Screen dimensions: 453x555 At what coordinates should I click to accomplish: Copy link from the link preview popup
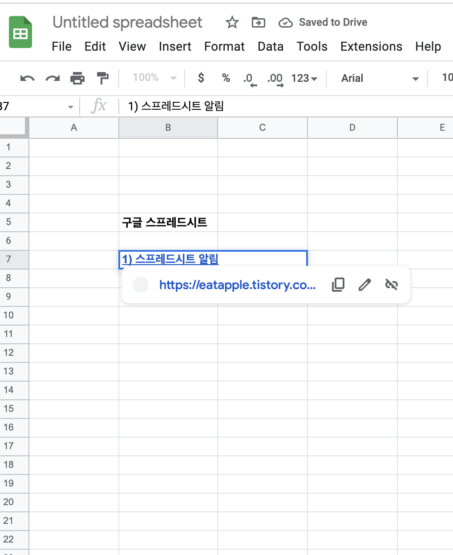(x=338, y=285)
